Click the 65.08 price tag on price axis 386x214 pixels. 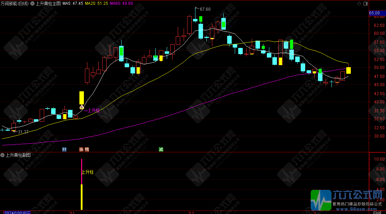pos(374,13)
